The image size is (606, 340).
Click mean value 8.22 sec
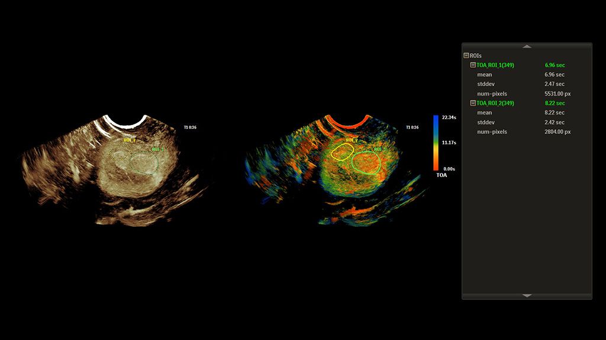click(555, 113)
